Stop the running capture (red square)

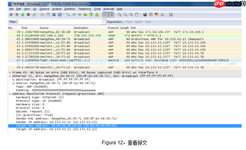coord(28,15)
